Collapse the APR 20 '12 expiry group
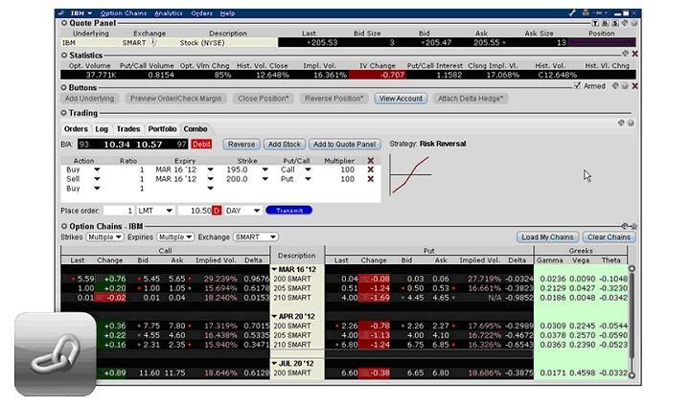The width and height of the screenshot is (690, 406). tap(275, 316)
